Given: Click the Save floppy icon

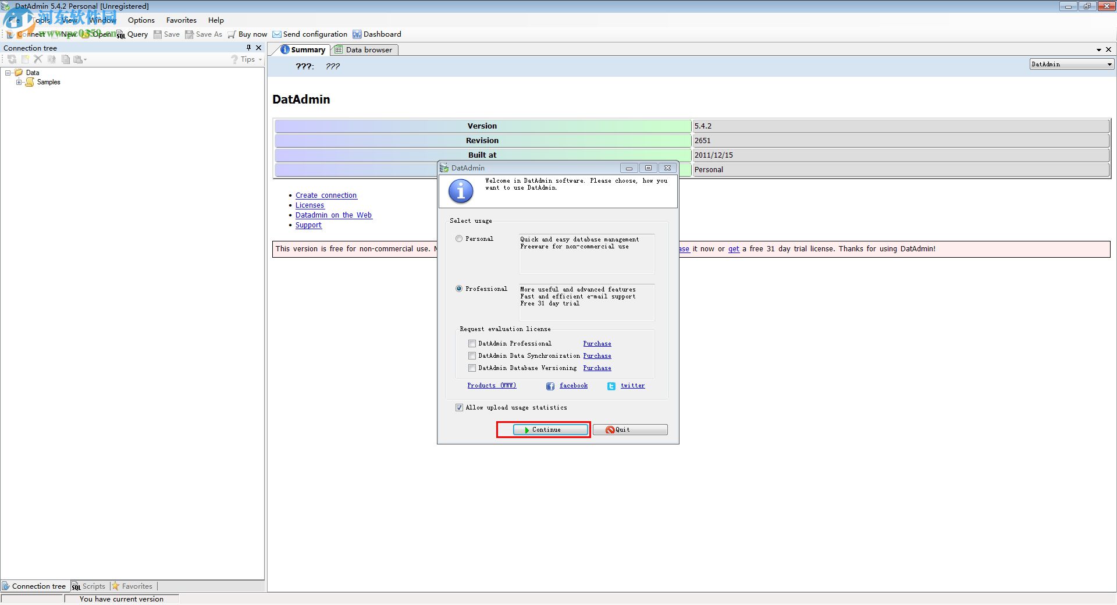Looking at the screenshot, I should [x=158, y=34].
